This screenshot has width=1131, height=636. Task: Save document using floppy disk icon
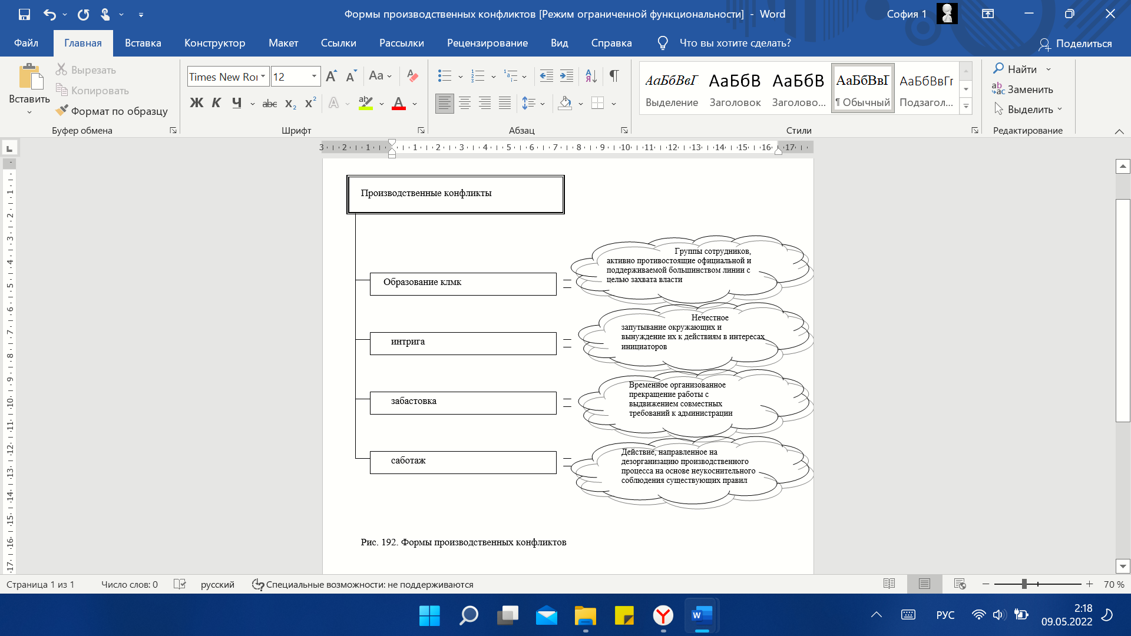[x=24, y=14]
